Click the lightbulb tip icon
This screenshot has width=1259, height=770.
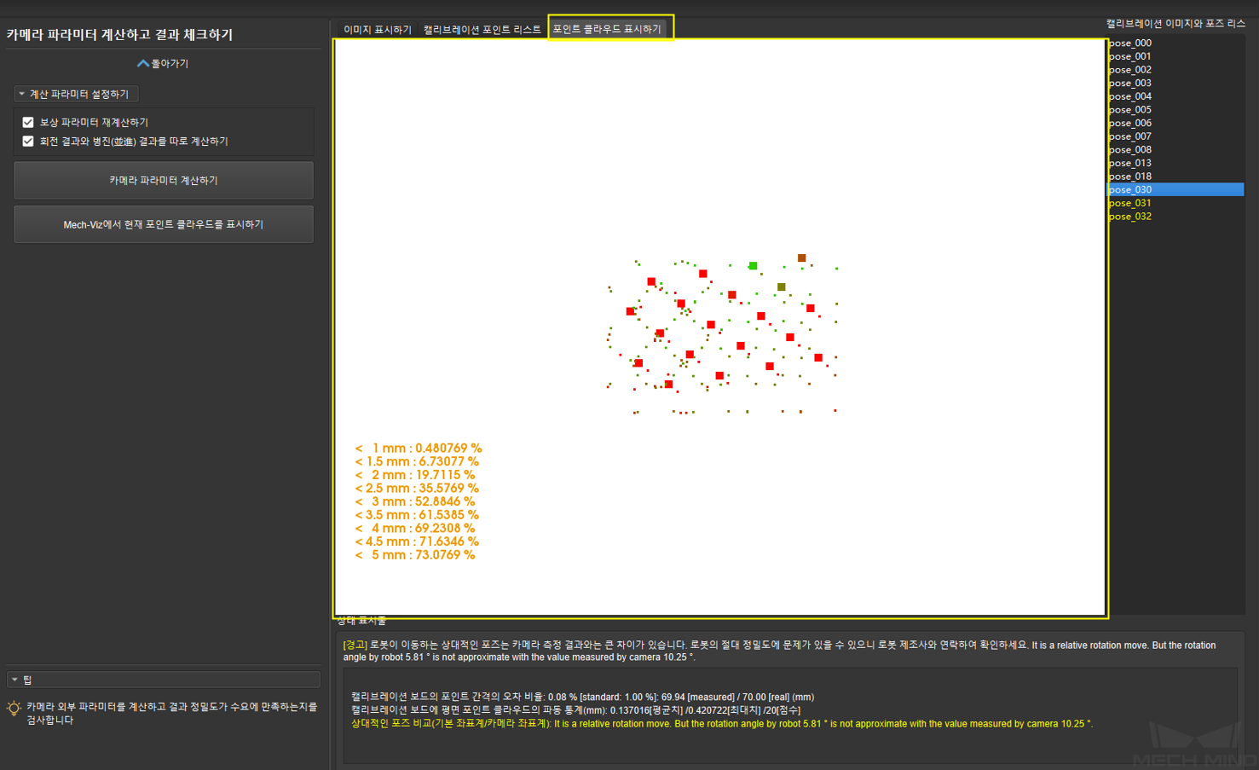tap(14, 708)
